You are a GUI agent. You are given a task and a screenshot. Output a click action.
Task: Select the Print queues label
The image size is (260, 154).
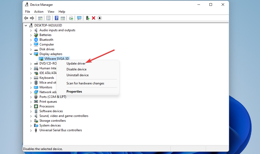click(x=48, y=102)
